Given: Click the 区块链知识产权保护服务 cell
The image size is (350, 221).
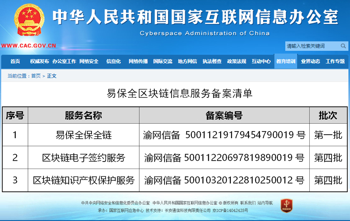Looking at the screenshot, I should tap(84, 180).
